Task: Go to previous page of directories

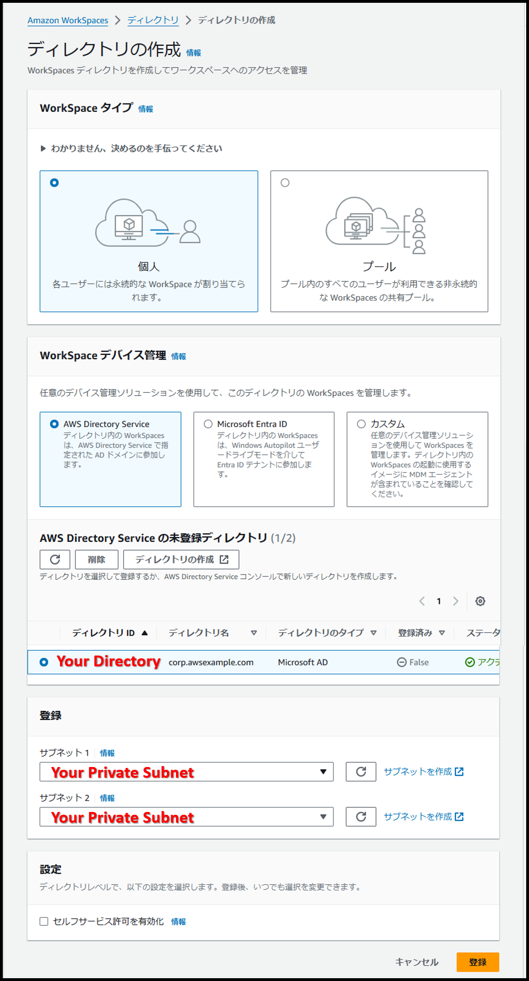Action: (x=422, y=601)
